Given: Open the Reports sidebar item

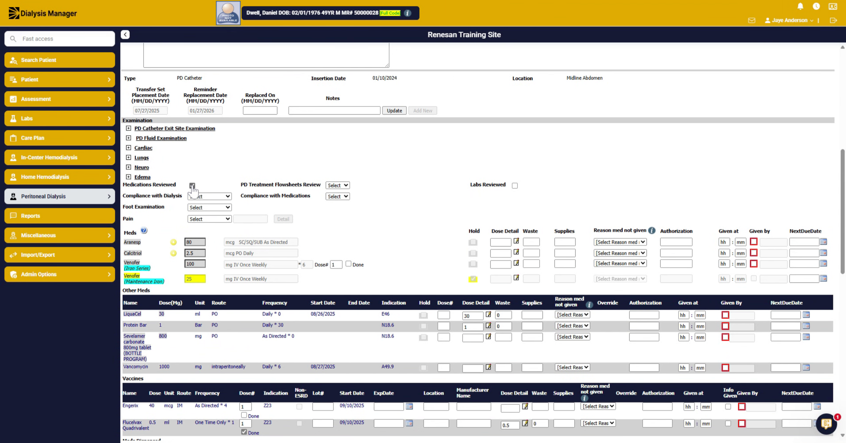Looking at the screenshot, I should 60,216.
